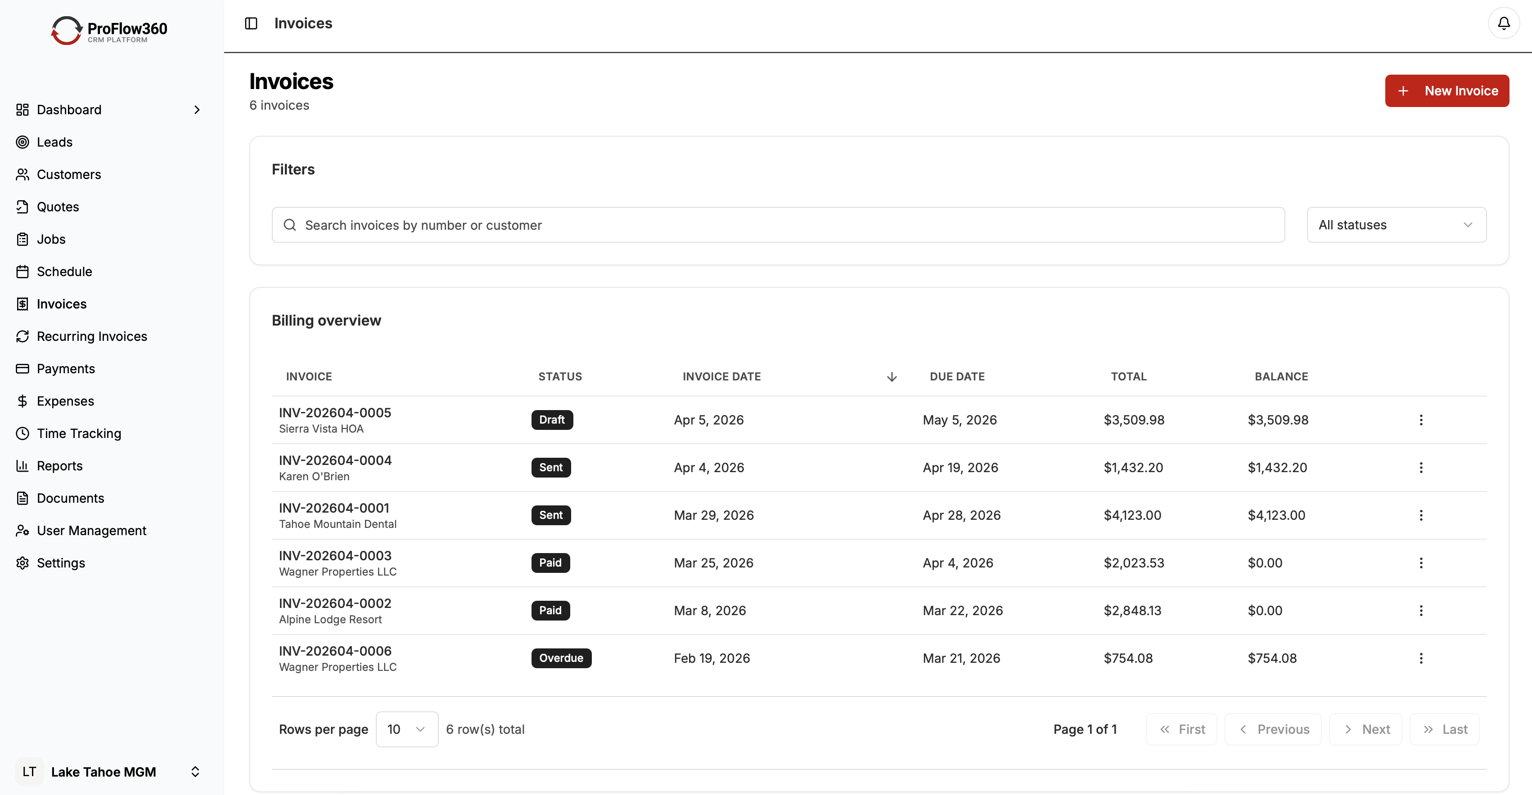This screenshot has height=795, width=1532.
Task: Click the notification bell icon
Action: 1504,22
